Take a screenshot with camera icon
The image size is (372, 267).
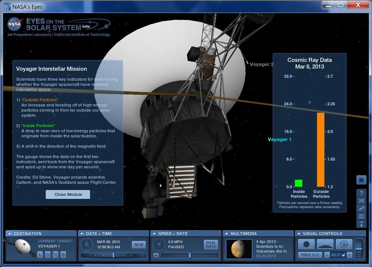361,217
